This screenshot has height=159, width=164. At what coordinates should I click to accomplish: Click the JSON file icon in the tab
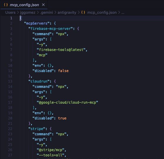tap(6, 5)
